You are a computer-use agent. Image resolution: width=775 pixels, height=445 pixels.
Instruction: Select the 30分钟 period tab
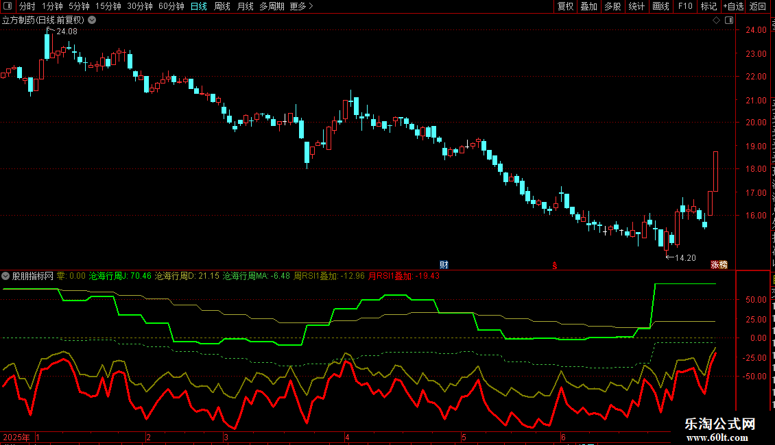coord(139,6)
